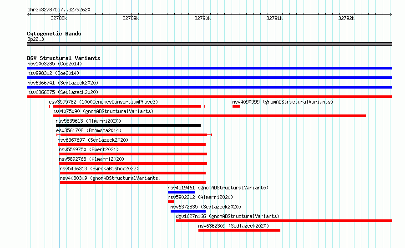Open nsv6372835 (Sedlazeck2020) label

point(206,207)
